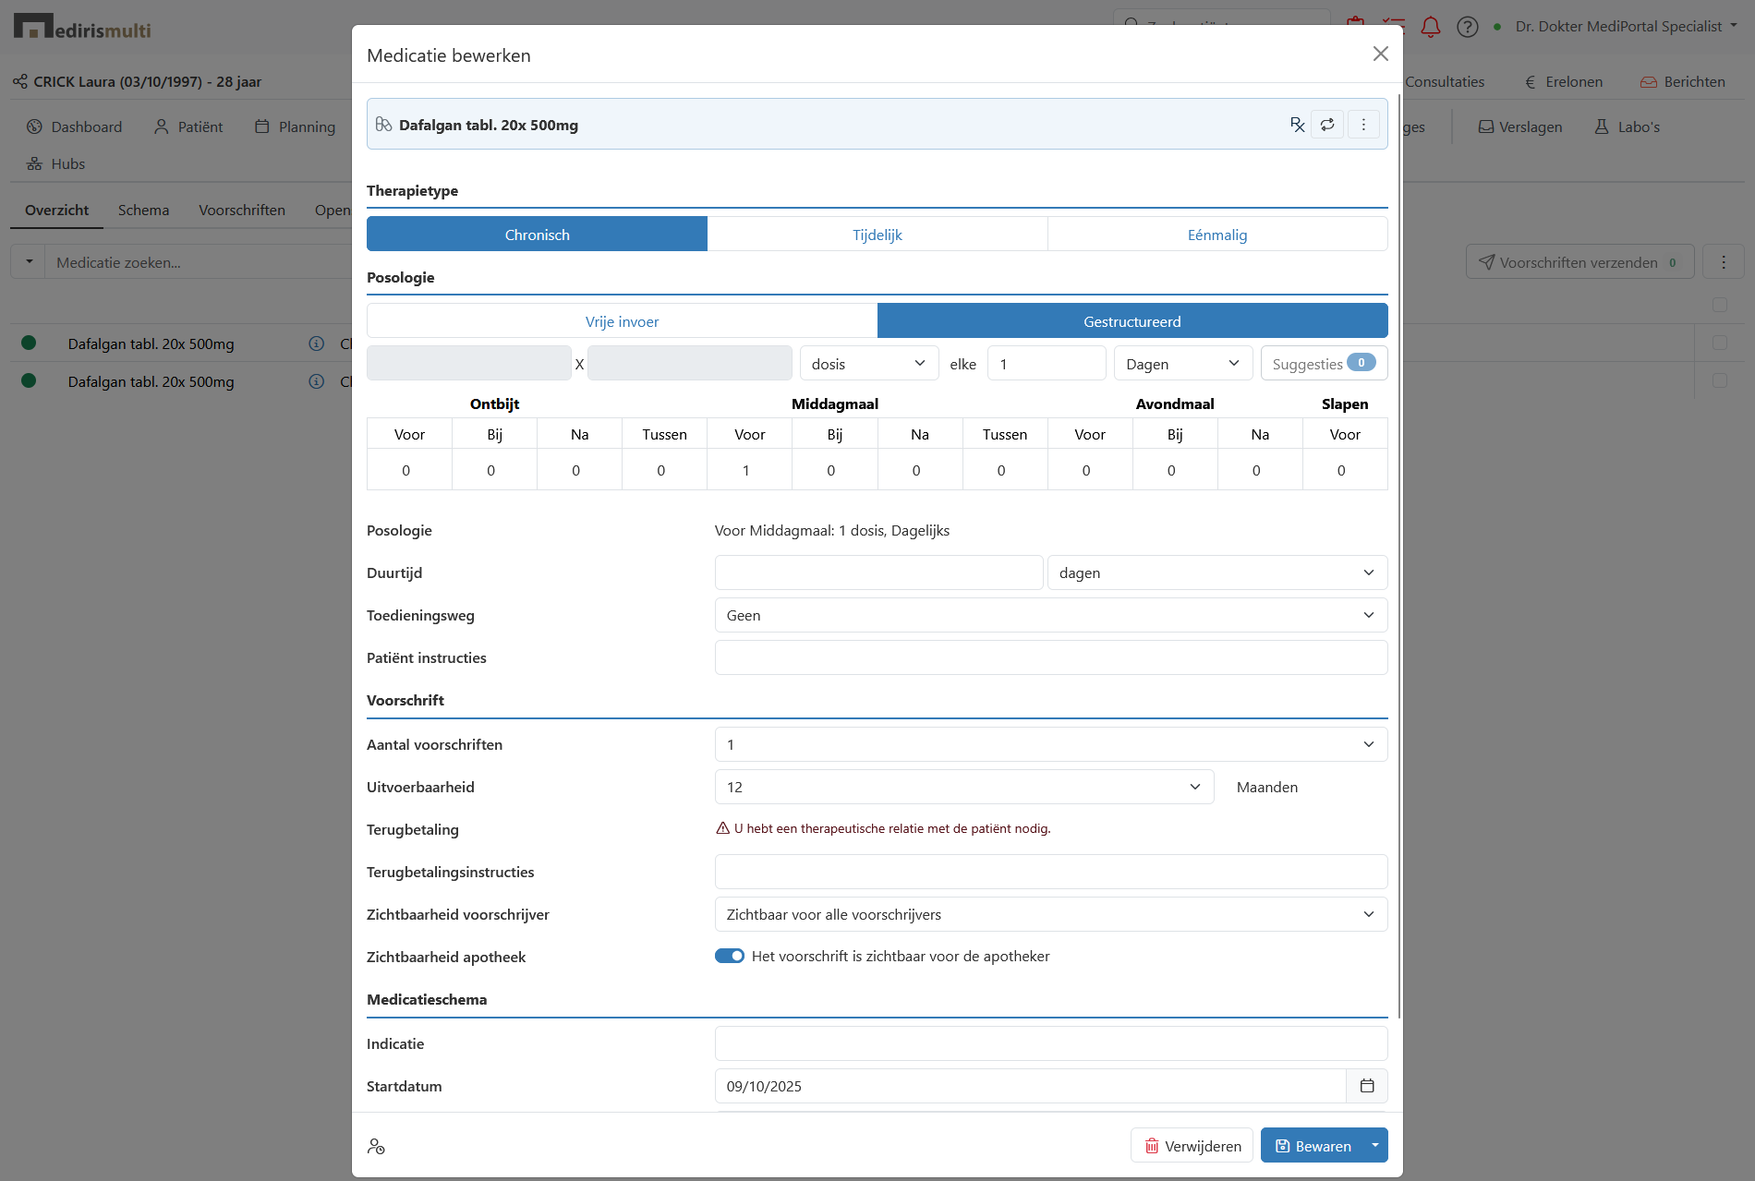
Task: Open the Labo's menu item
Action: (1628, 127)
